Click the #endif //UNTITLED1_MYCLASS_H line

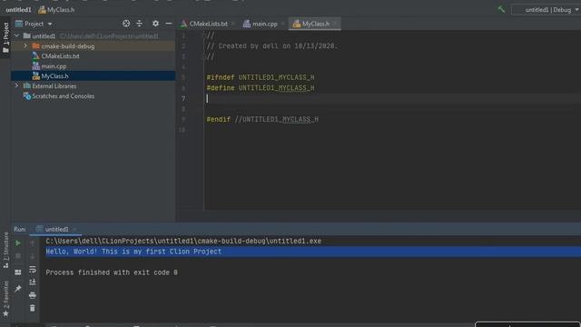point(262,119)
